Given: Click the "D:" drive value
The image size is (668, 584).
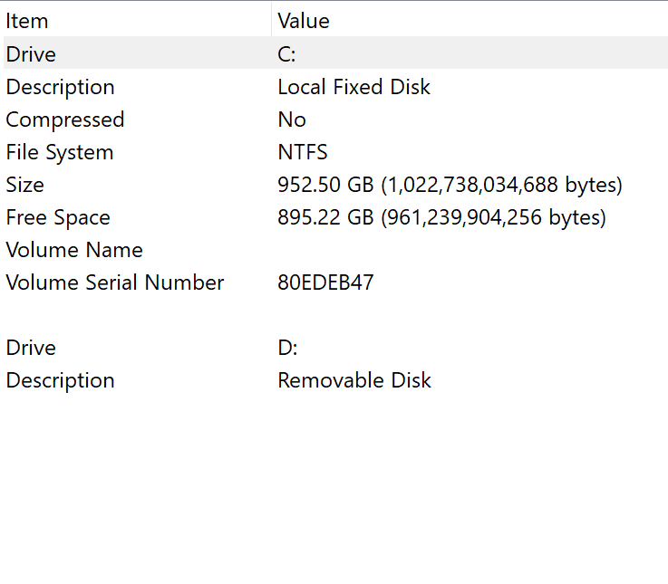Looking at the screenshot, I should click(x=287, y=348).
